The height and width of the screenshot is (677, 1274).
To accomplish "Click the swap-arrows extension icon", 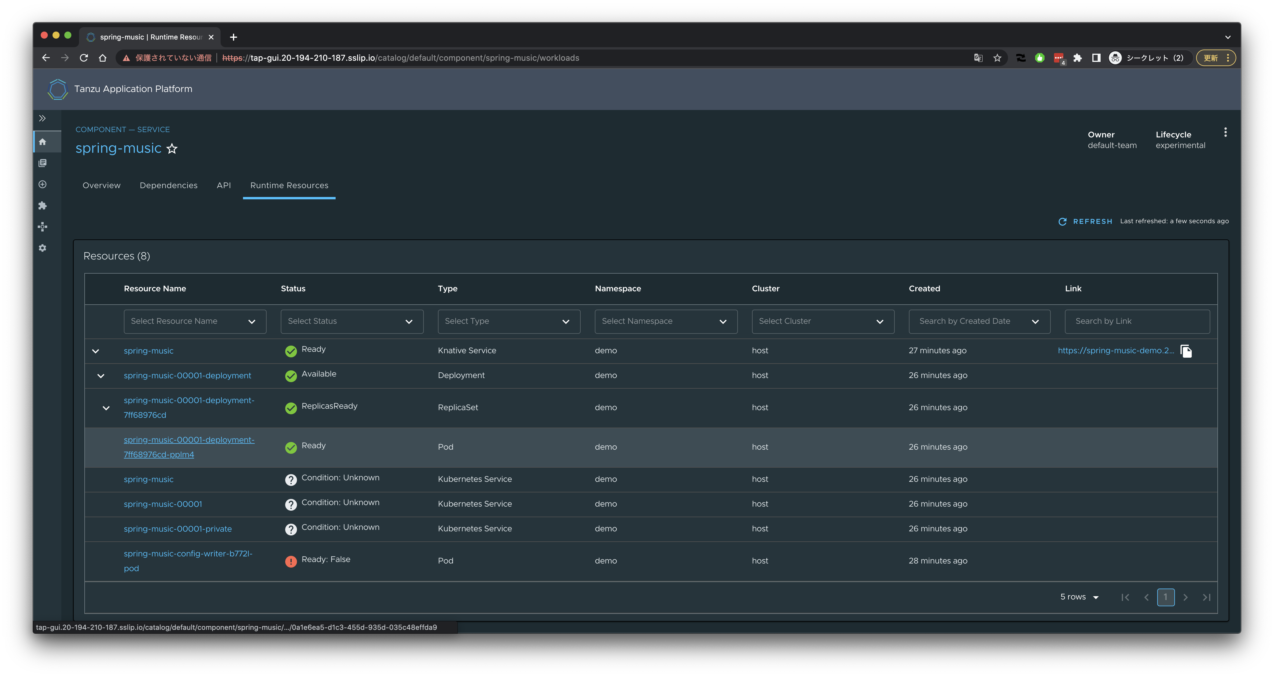I will pos(1021,58).
